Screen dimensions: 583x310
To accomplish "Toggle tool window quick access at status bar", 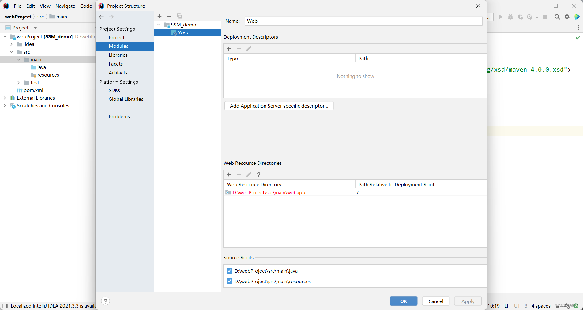I will (5, 306).
